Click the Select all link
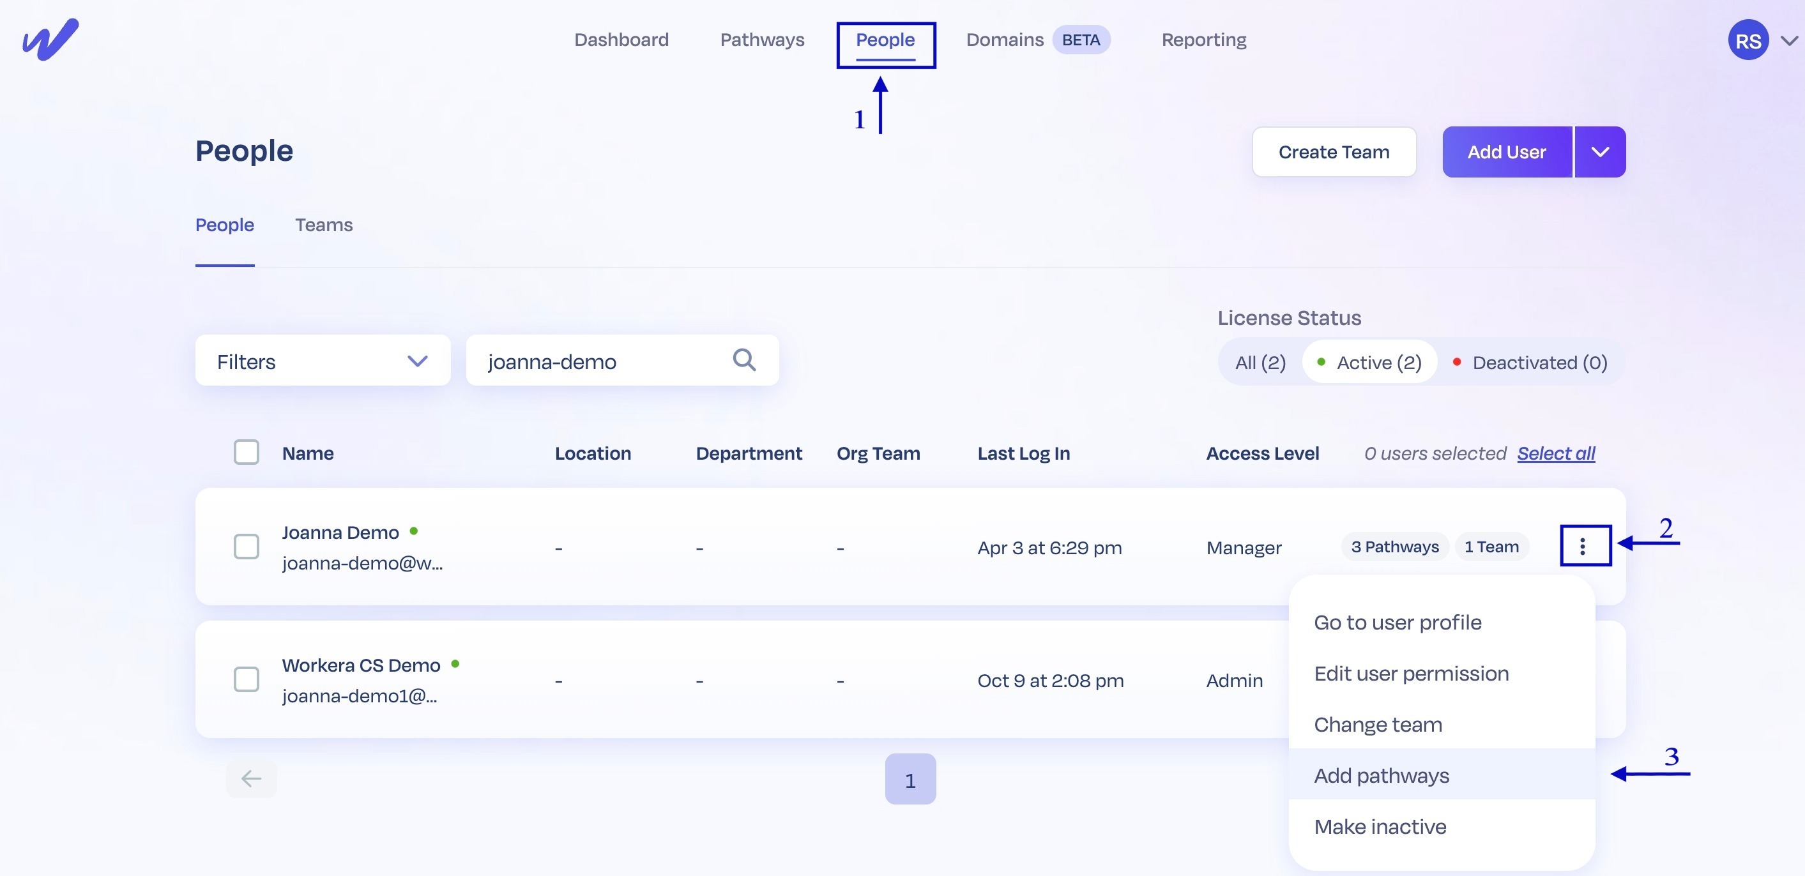This screenshot has height=876, width=1805. tap(1557, 453)
